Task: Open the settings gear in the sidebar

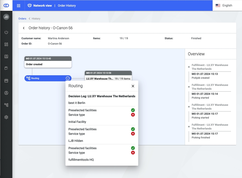Action: coord(6,117)
